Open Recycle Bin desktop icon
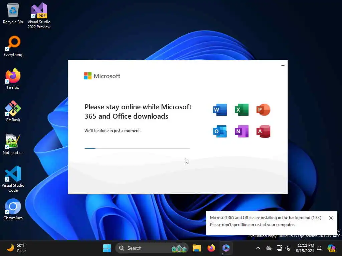342x256 pixels. [x=13, y=13]
